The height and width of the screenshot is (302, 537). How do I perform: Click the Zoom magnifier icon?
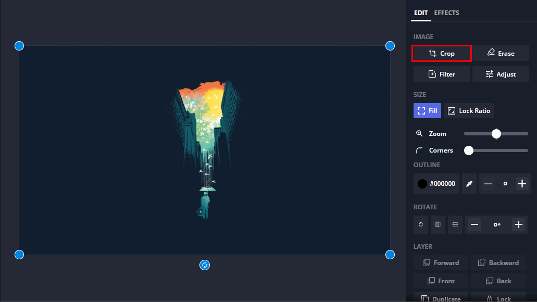point(419,133)
